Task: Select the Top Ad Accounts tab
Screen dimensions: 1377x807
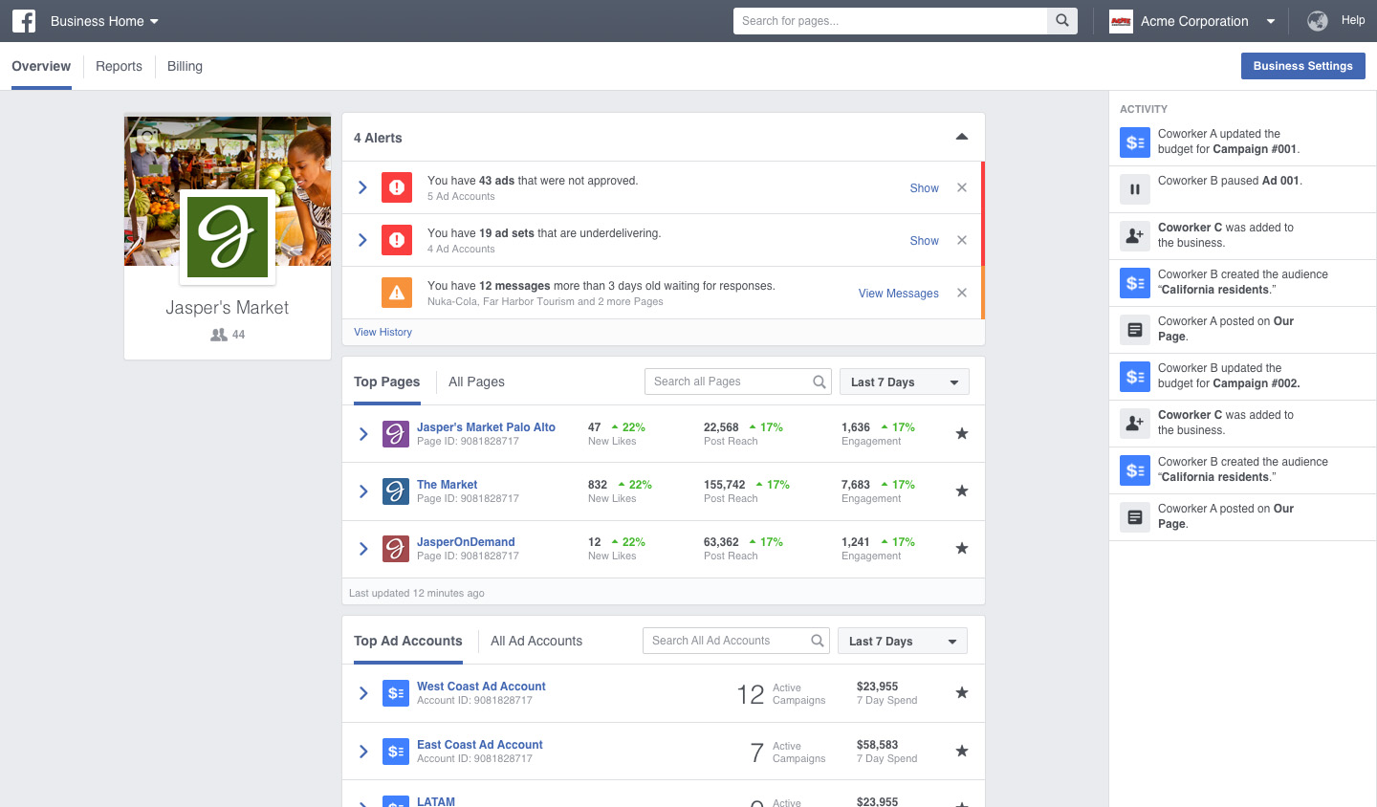Action: [x=408, y=641]
